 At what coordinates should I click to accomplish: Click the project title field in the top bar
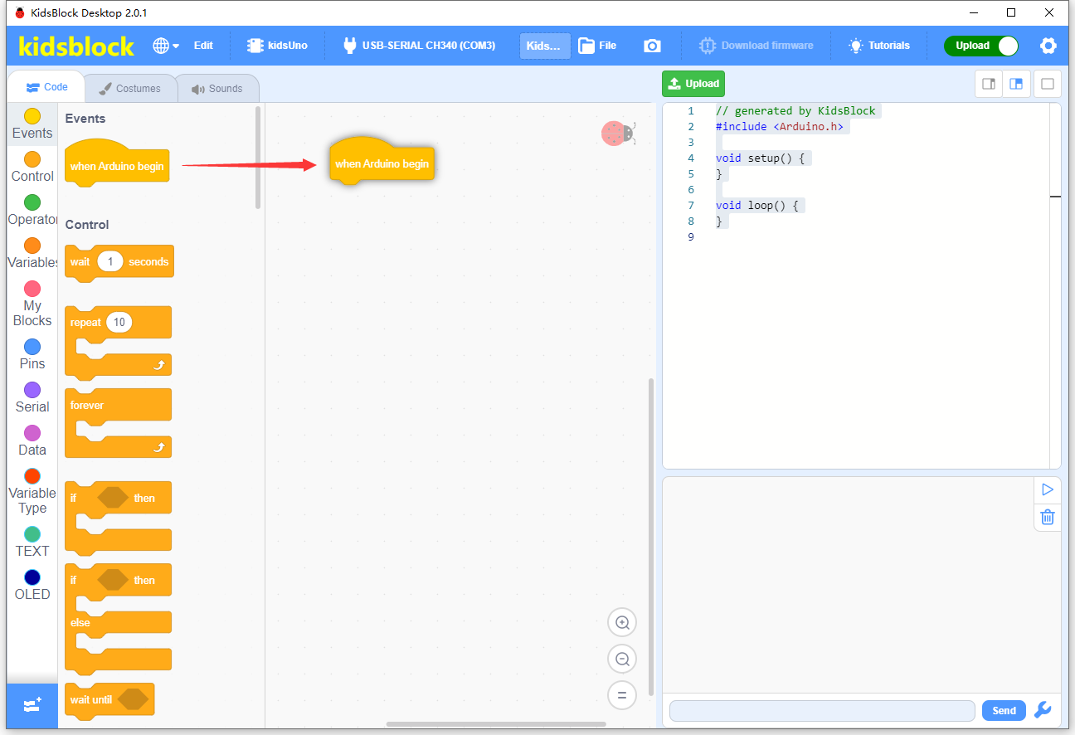click(x=545, y=46)
